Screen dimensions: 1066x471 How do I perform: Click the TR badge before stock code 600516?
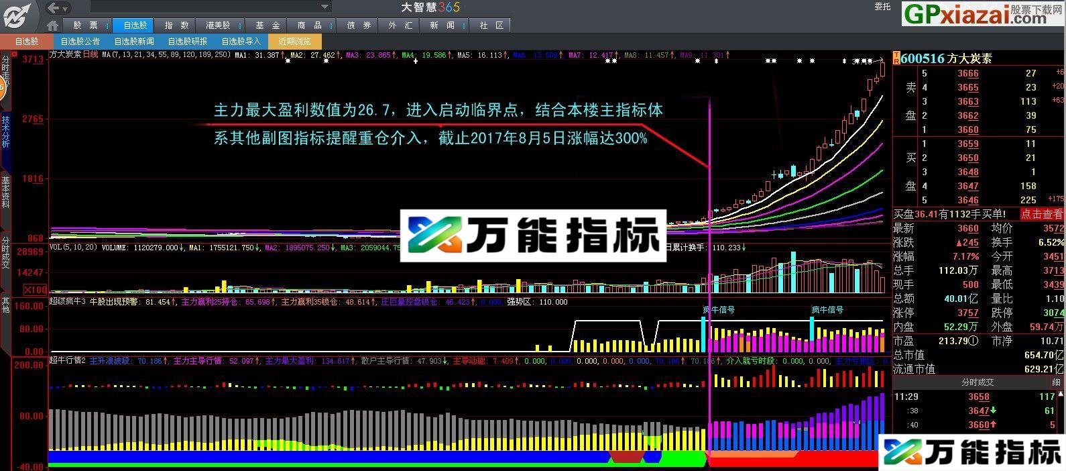(896, 58)
